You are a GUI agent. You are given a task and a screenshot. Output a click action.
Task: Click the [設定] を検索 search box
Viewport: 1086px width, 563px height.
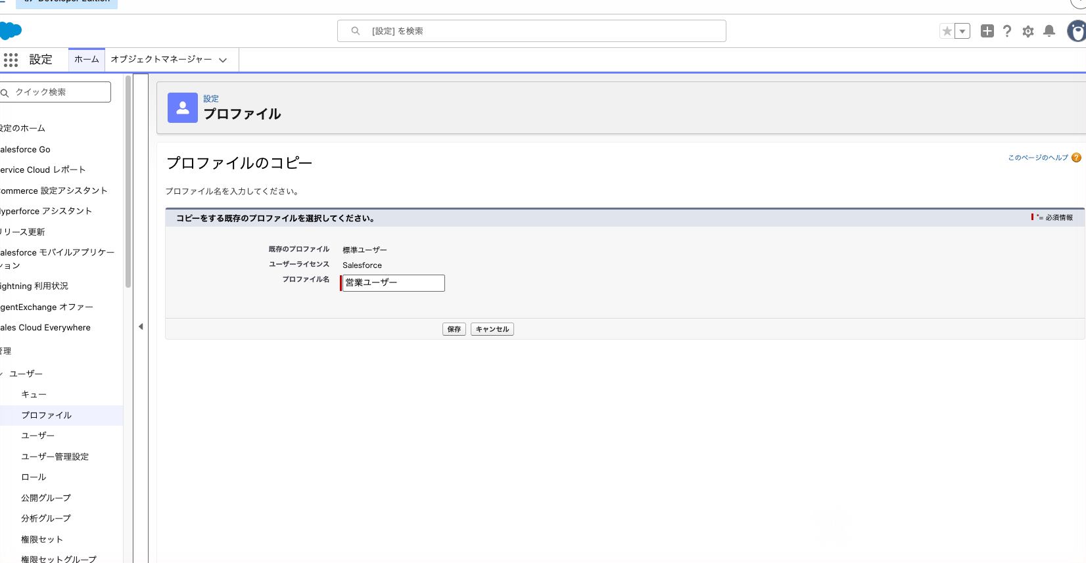pyautogui.click(x=532, y=31)
